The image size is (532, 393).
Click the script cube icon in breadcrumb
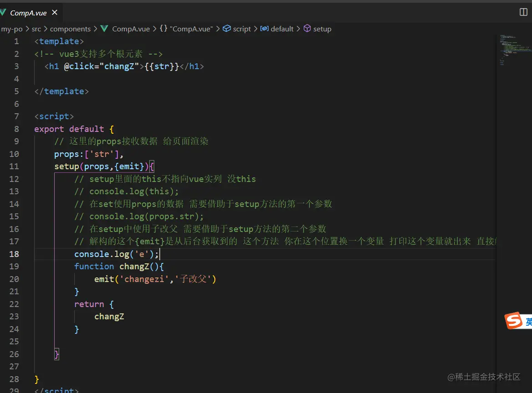point(227,29)
